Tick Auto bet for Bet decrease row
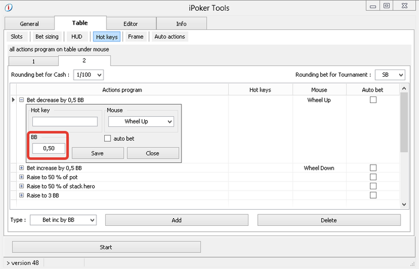The height and width of the screenshot is (269, 419). coord(373,100)
